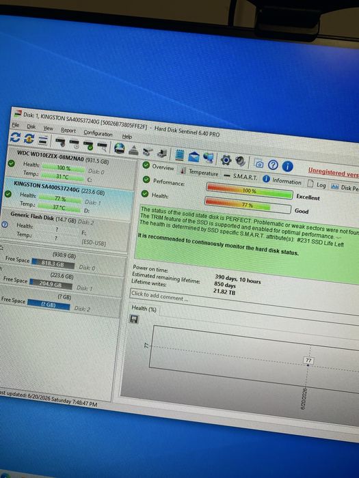Select the Health (%) chart tab
The height and width of the screenshot is (478, 359).
(x=144, y=309)
